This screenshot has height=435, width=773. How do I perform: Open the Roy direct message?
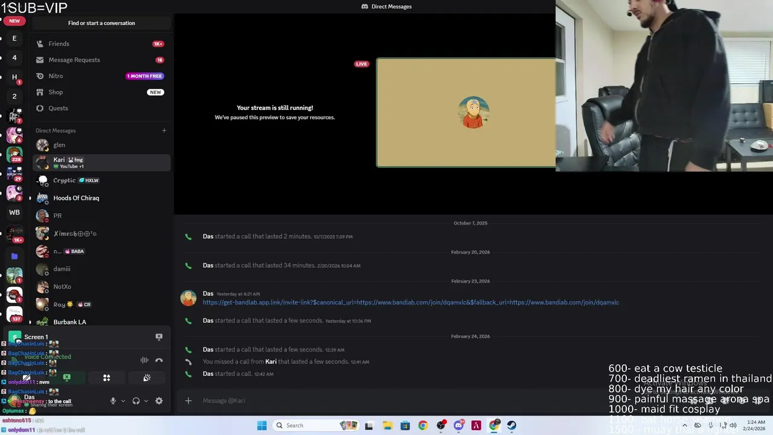point(101,304)
